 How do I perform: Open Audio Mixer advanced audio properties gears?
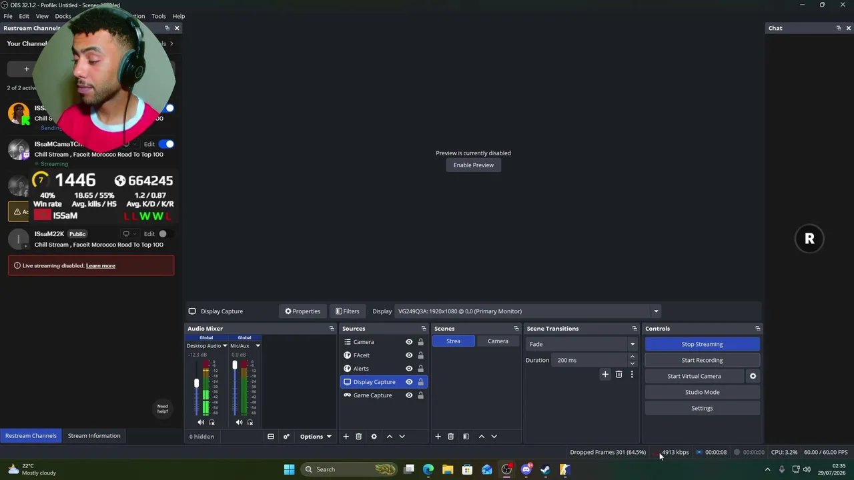[286, 437]
